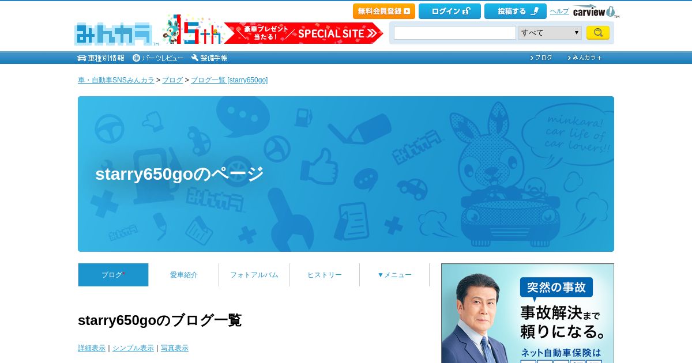This screenshot has width=692, height=363.
Task: Click the 投稿する button
Action: [516, 11]
